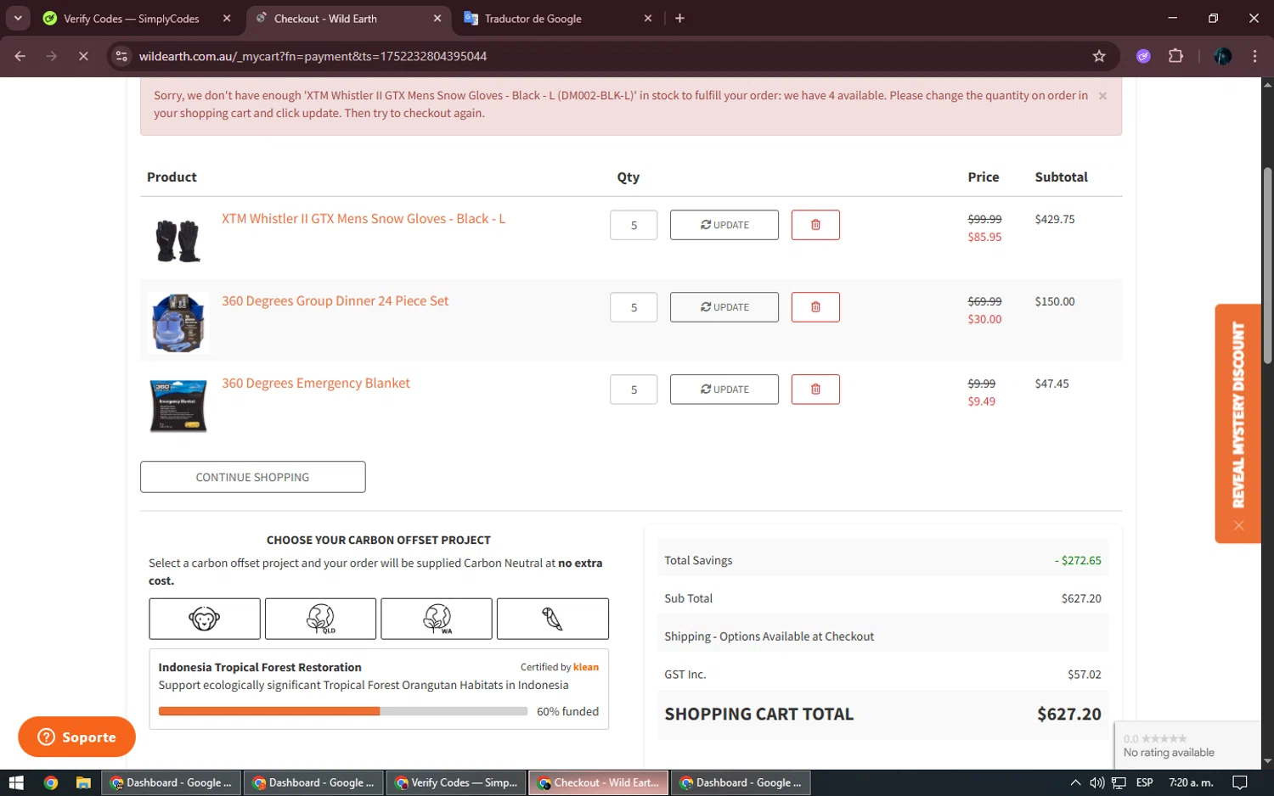Close the Reveal Mystery Discount side tab
1274x796 pixels.
coord(1239,525)
